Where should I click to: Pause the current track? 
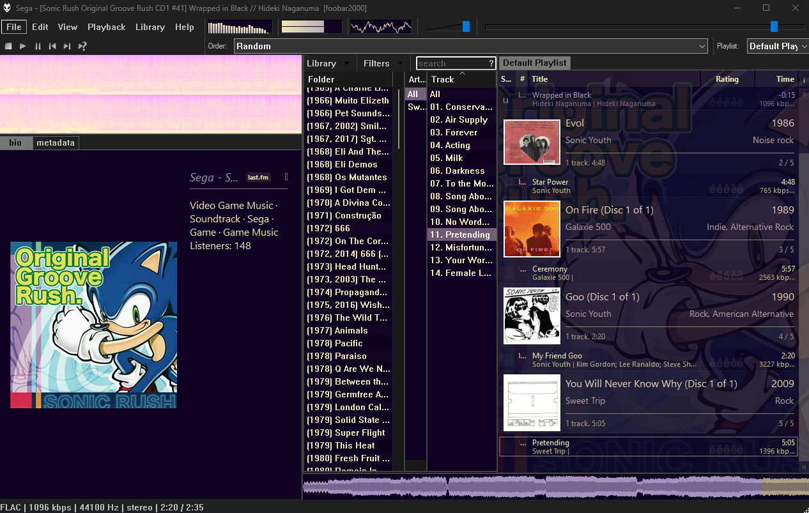[38, 46]
